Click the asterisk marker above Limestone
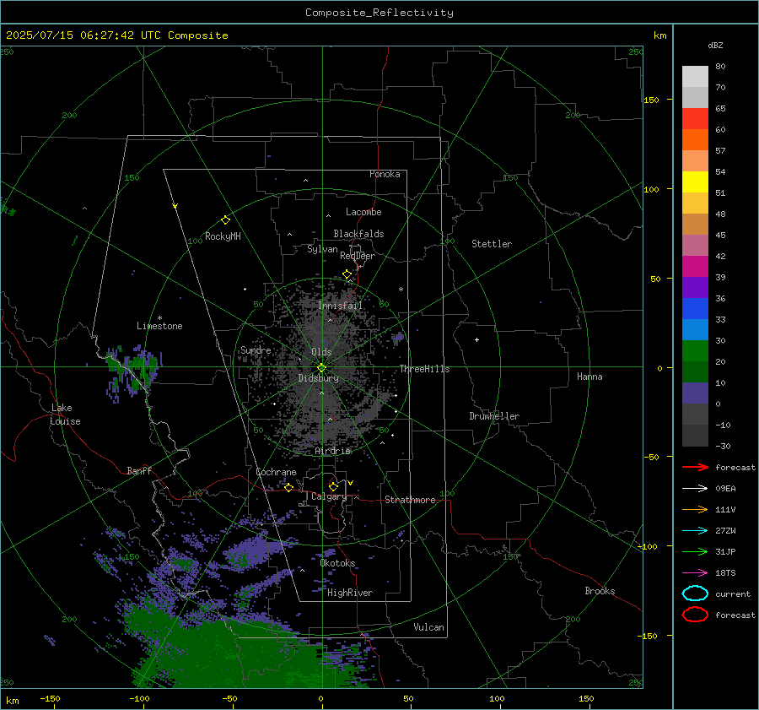This screenshot has width=759, height=710. [x=159, y=318]
